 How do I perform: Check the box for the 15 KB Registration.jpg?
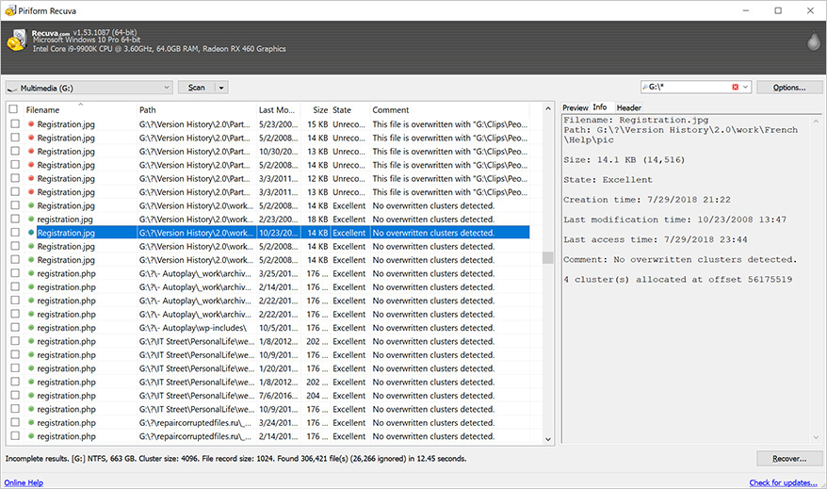click(15, 124)
